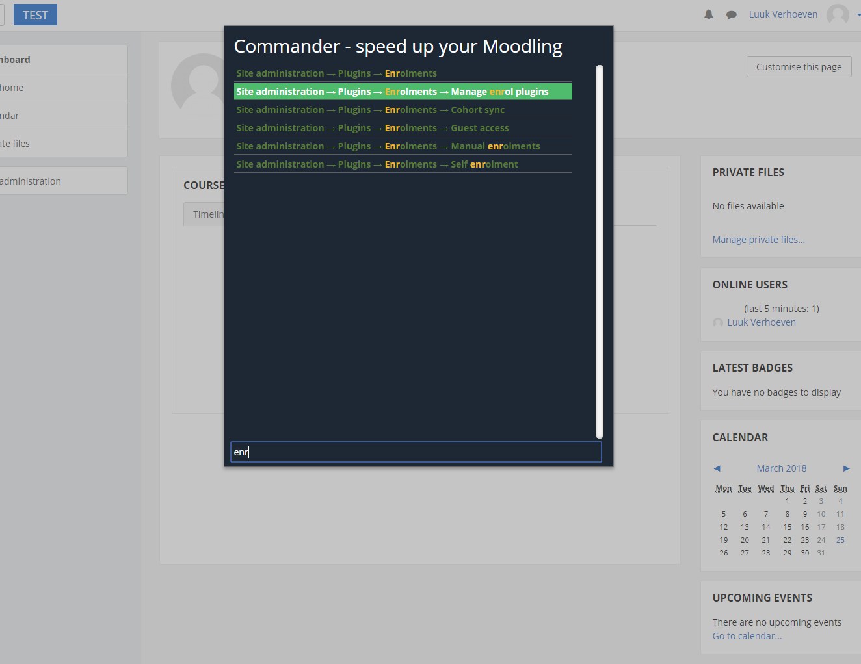This screenshot has width=861, height=664.
Task: Open Luuk Verhoeven in Online users block
Action: coord(762,322)
